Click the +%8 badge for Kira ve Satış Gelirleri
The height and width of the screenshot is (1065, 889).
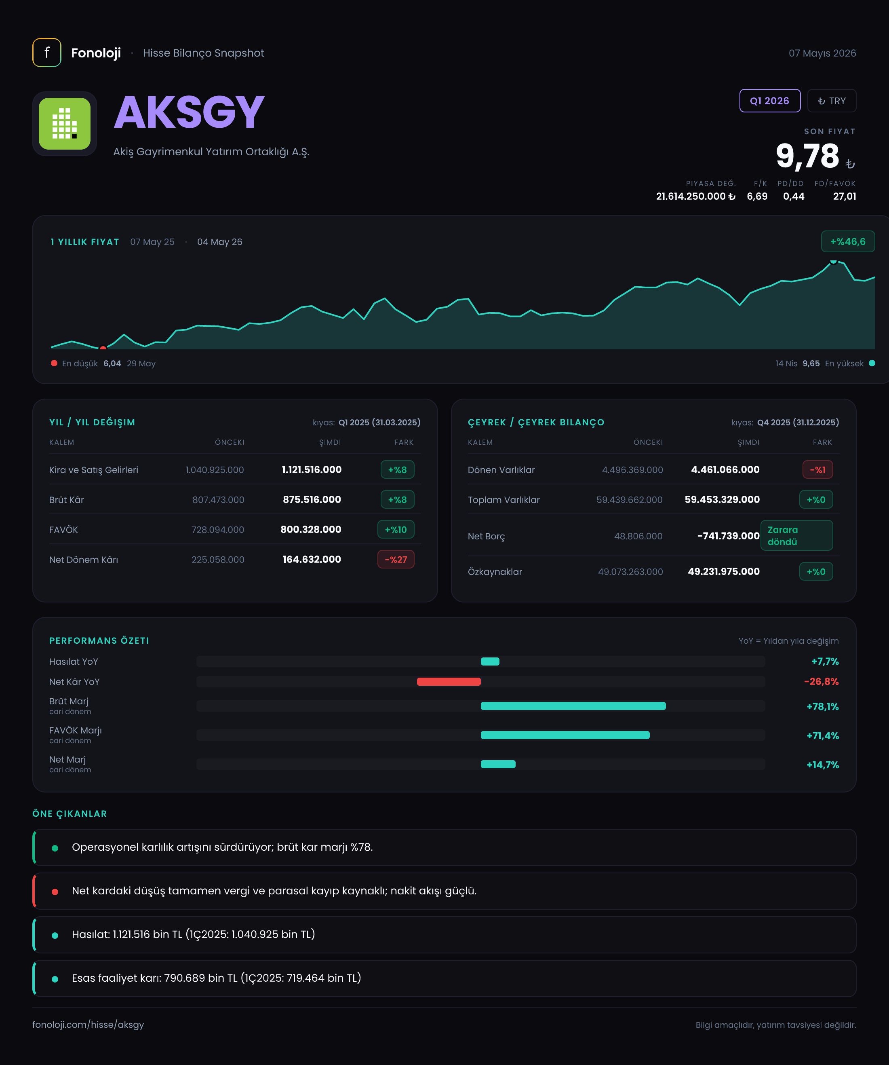pos(397,469)
